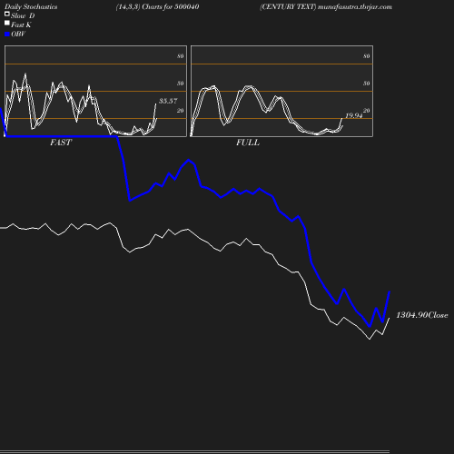Click the 33.57 value in FAST chart
Viewport: 454px width, 454px height.
168,101
